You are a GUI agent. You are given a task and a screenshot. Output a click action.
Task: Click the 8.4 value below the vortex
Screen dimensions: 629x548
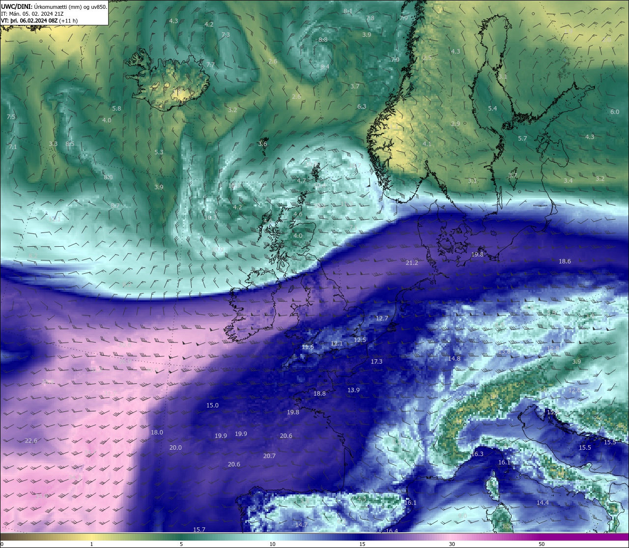(325, 67)
